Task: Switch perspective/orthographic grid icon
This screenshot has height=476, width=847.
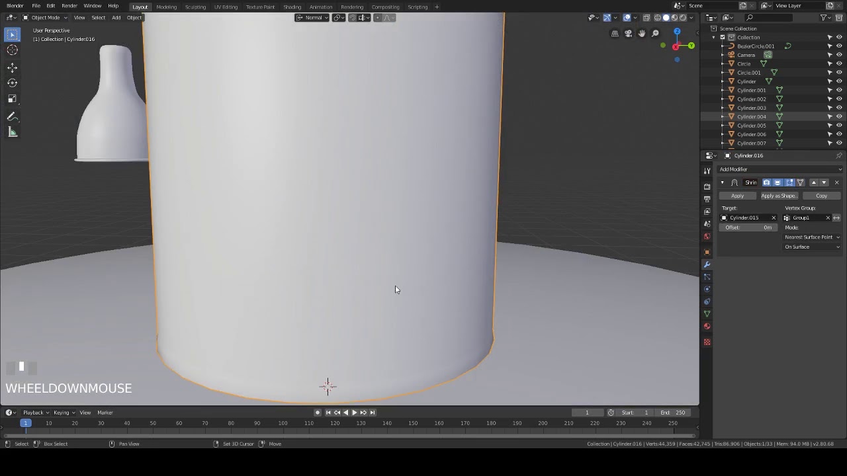Action: tap(615, 34)
